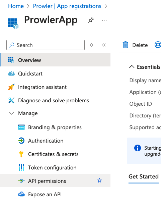The image size is (161, 204).
Task: Open API permissions
Action: [55, 181]
